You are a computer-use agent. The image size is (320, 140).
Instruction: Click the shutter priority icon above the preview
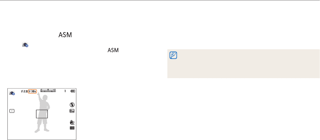coord(25,45)
